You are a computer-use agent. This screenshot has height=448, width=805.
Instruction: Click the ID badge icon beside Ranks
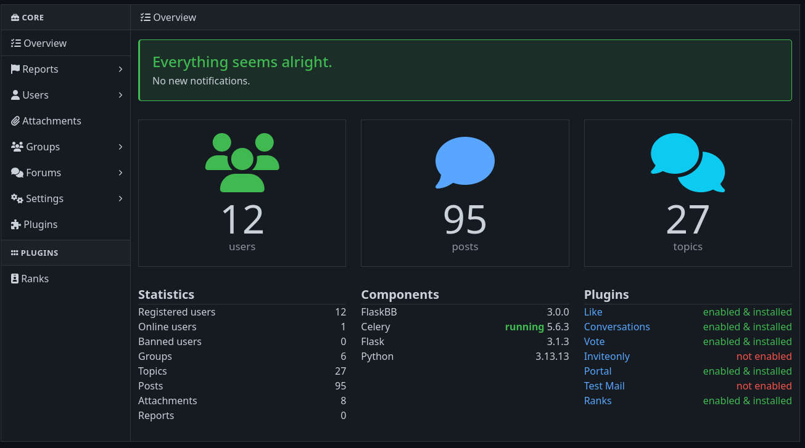click(15, 279)
